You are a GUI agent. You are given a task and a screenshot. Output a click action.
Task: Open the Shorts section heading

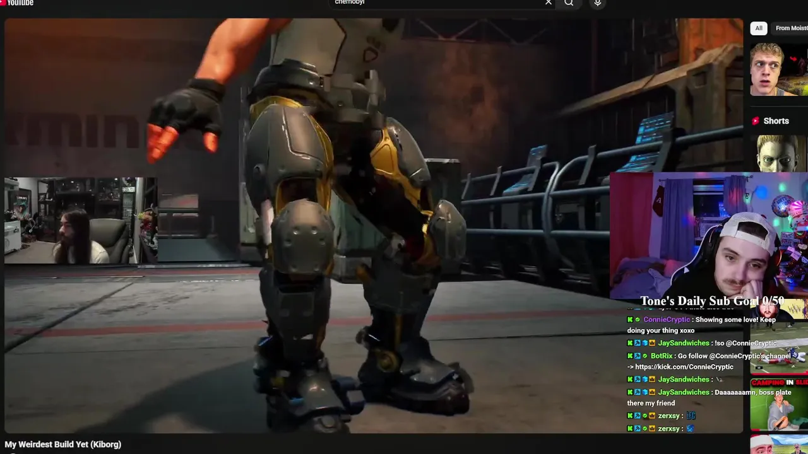coord(776,121)
